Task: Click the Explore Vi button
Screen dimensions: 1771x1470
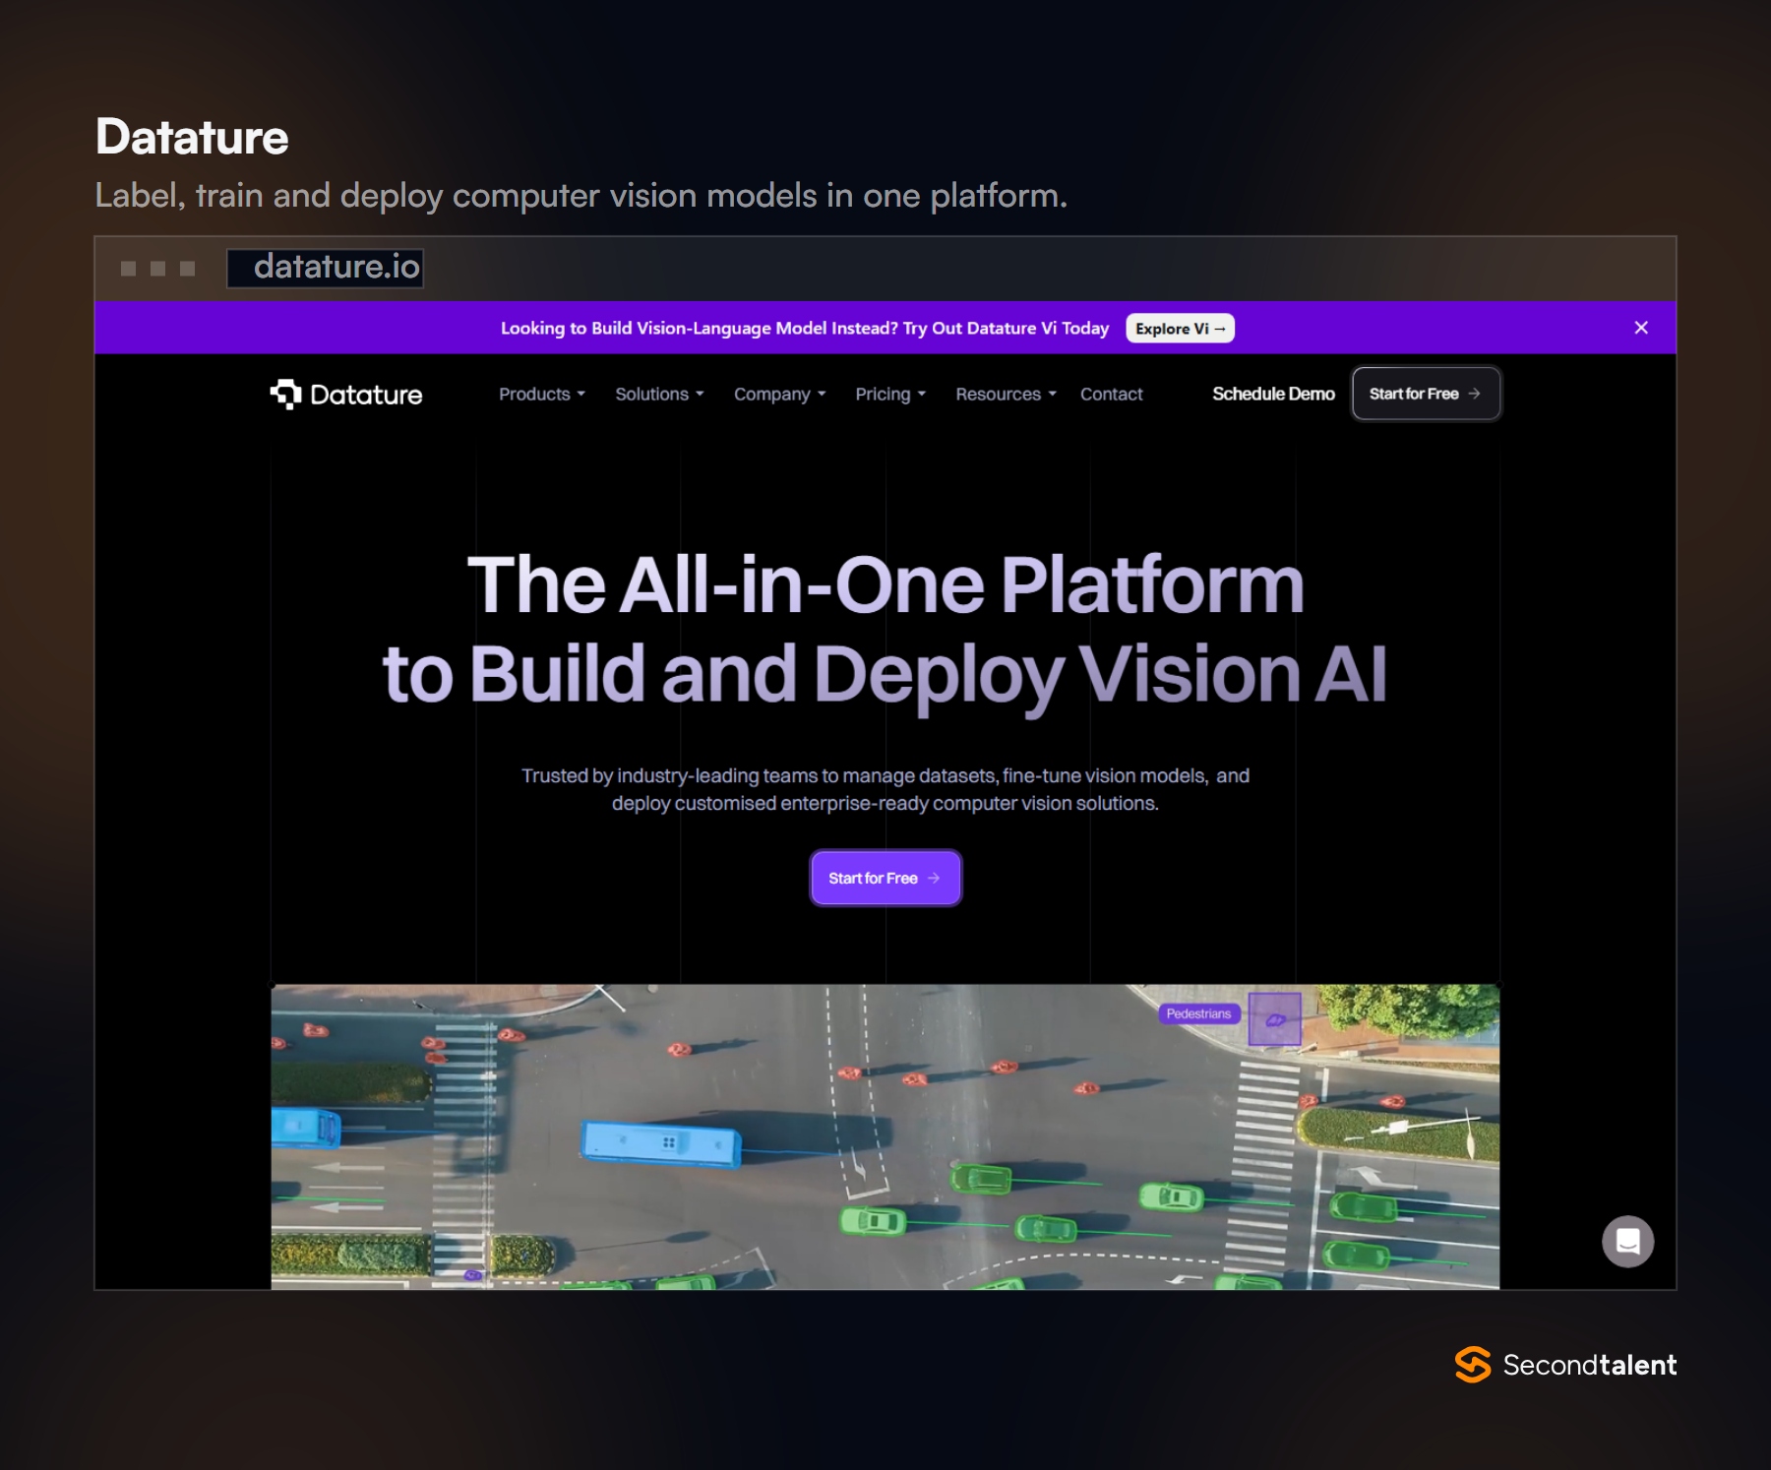Action: point(1180,329)
